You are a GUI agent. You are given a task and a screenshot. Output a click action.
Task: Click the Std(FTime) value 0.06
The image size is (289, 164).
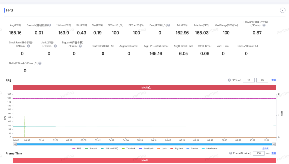click(205, 54)
